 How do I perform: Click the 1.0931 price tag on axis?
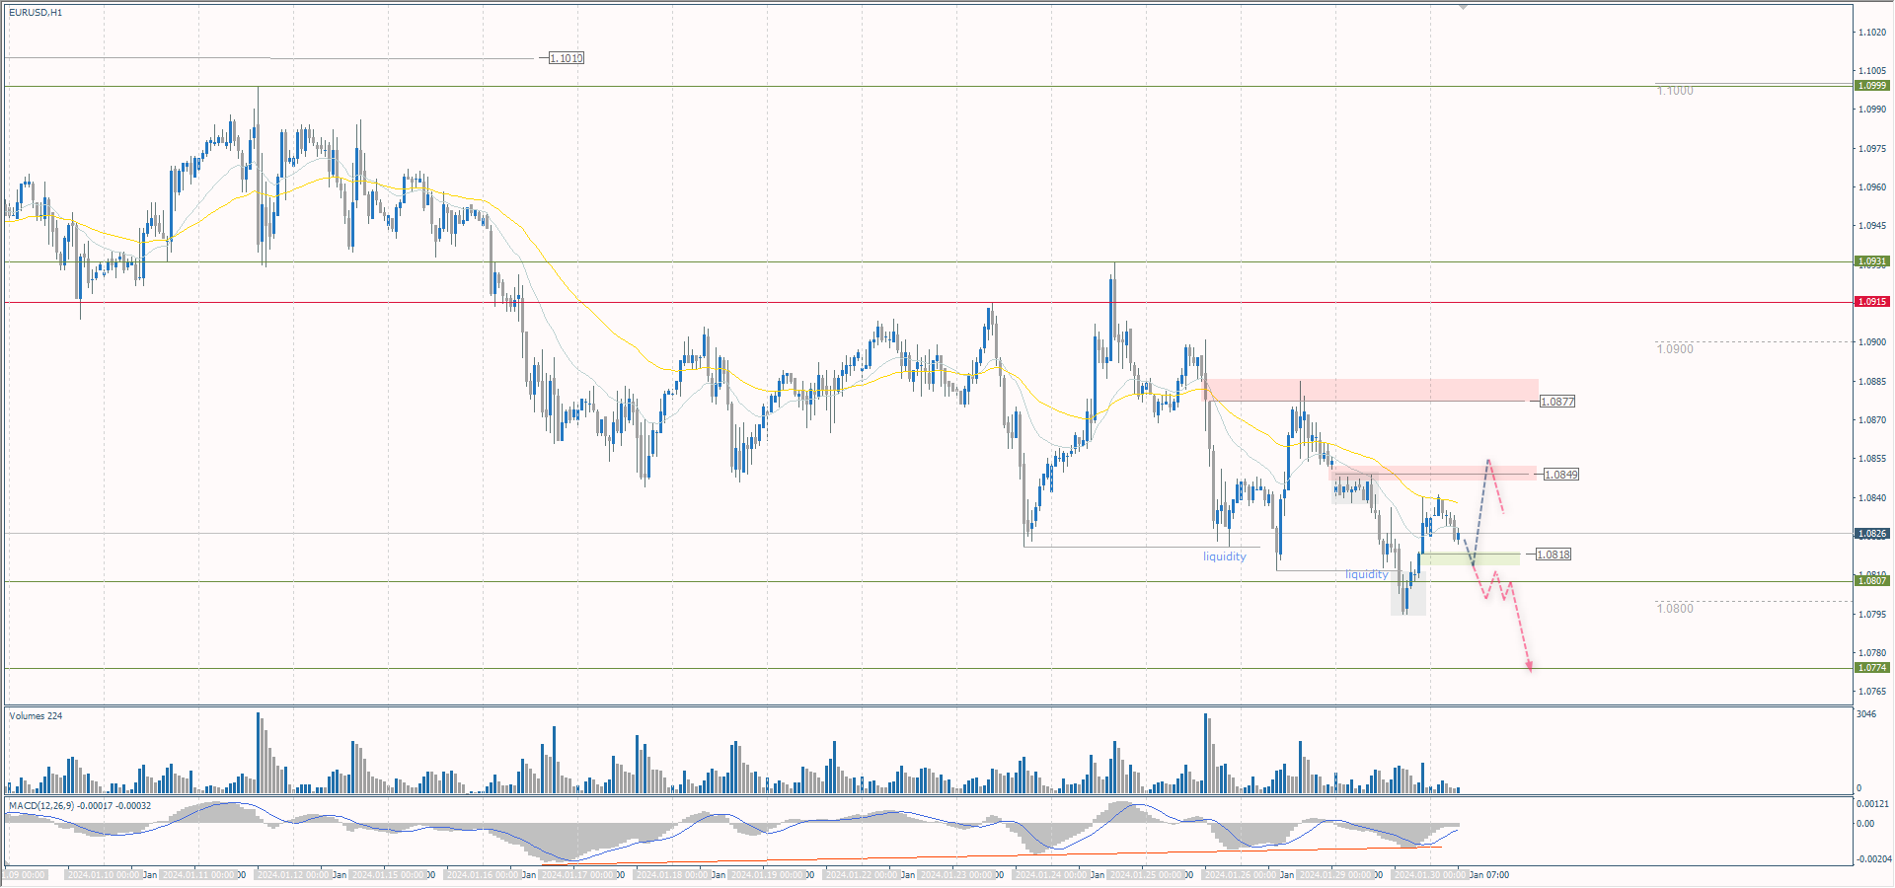1872,261
